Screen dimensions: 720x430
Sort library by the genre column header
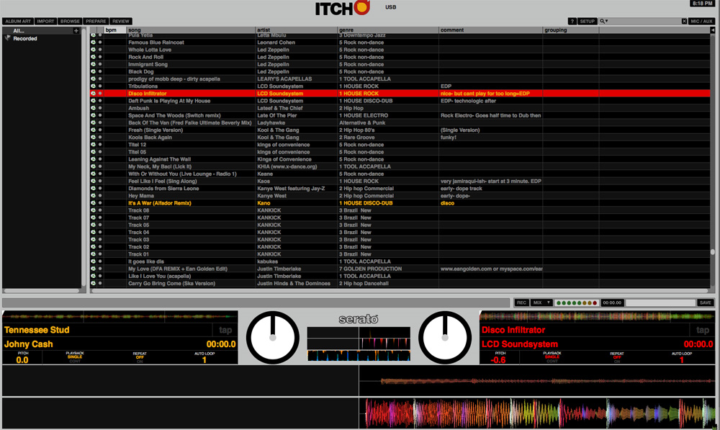388,30
